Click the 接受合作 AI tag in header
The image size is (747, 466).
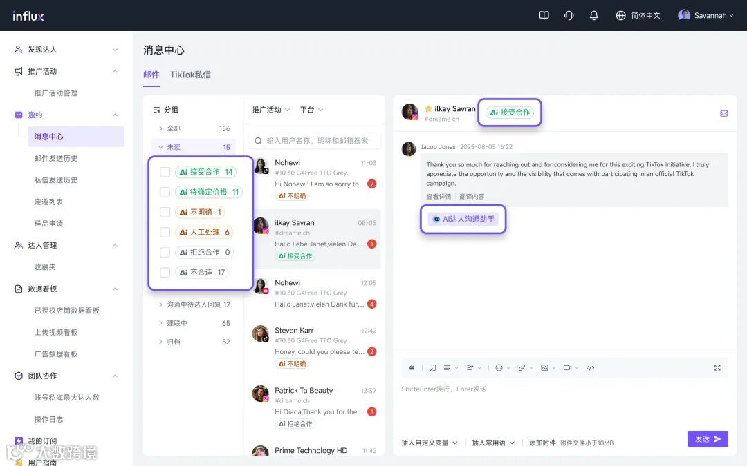[x=510, y=113]
